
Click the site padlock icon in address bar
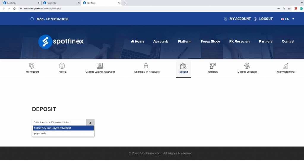[21, 9]
